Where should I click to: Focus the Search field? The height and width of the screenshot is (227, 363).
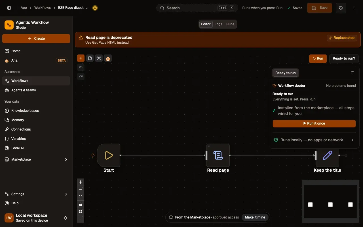[x=197, y=8]
